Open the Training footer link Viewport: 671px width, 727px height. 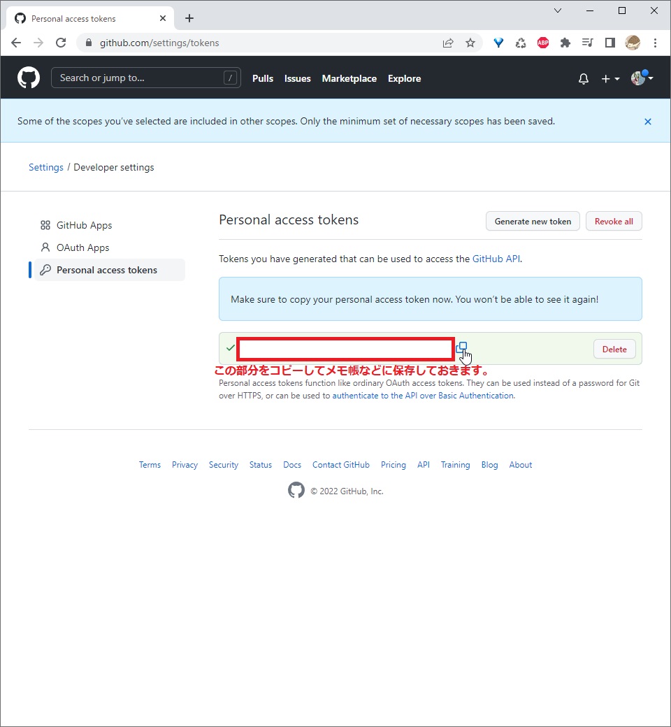pyautogui.click(x=455, y=465)
